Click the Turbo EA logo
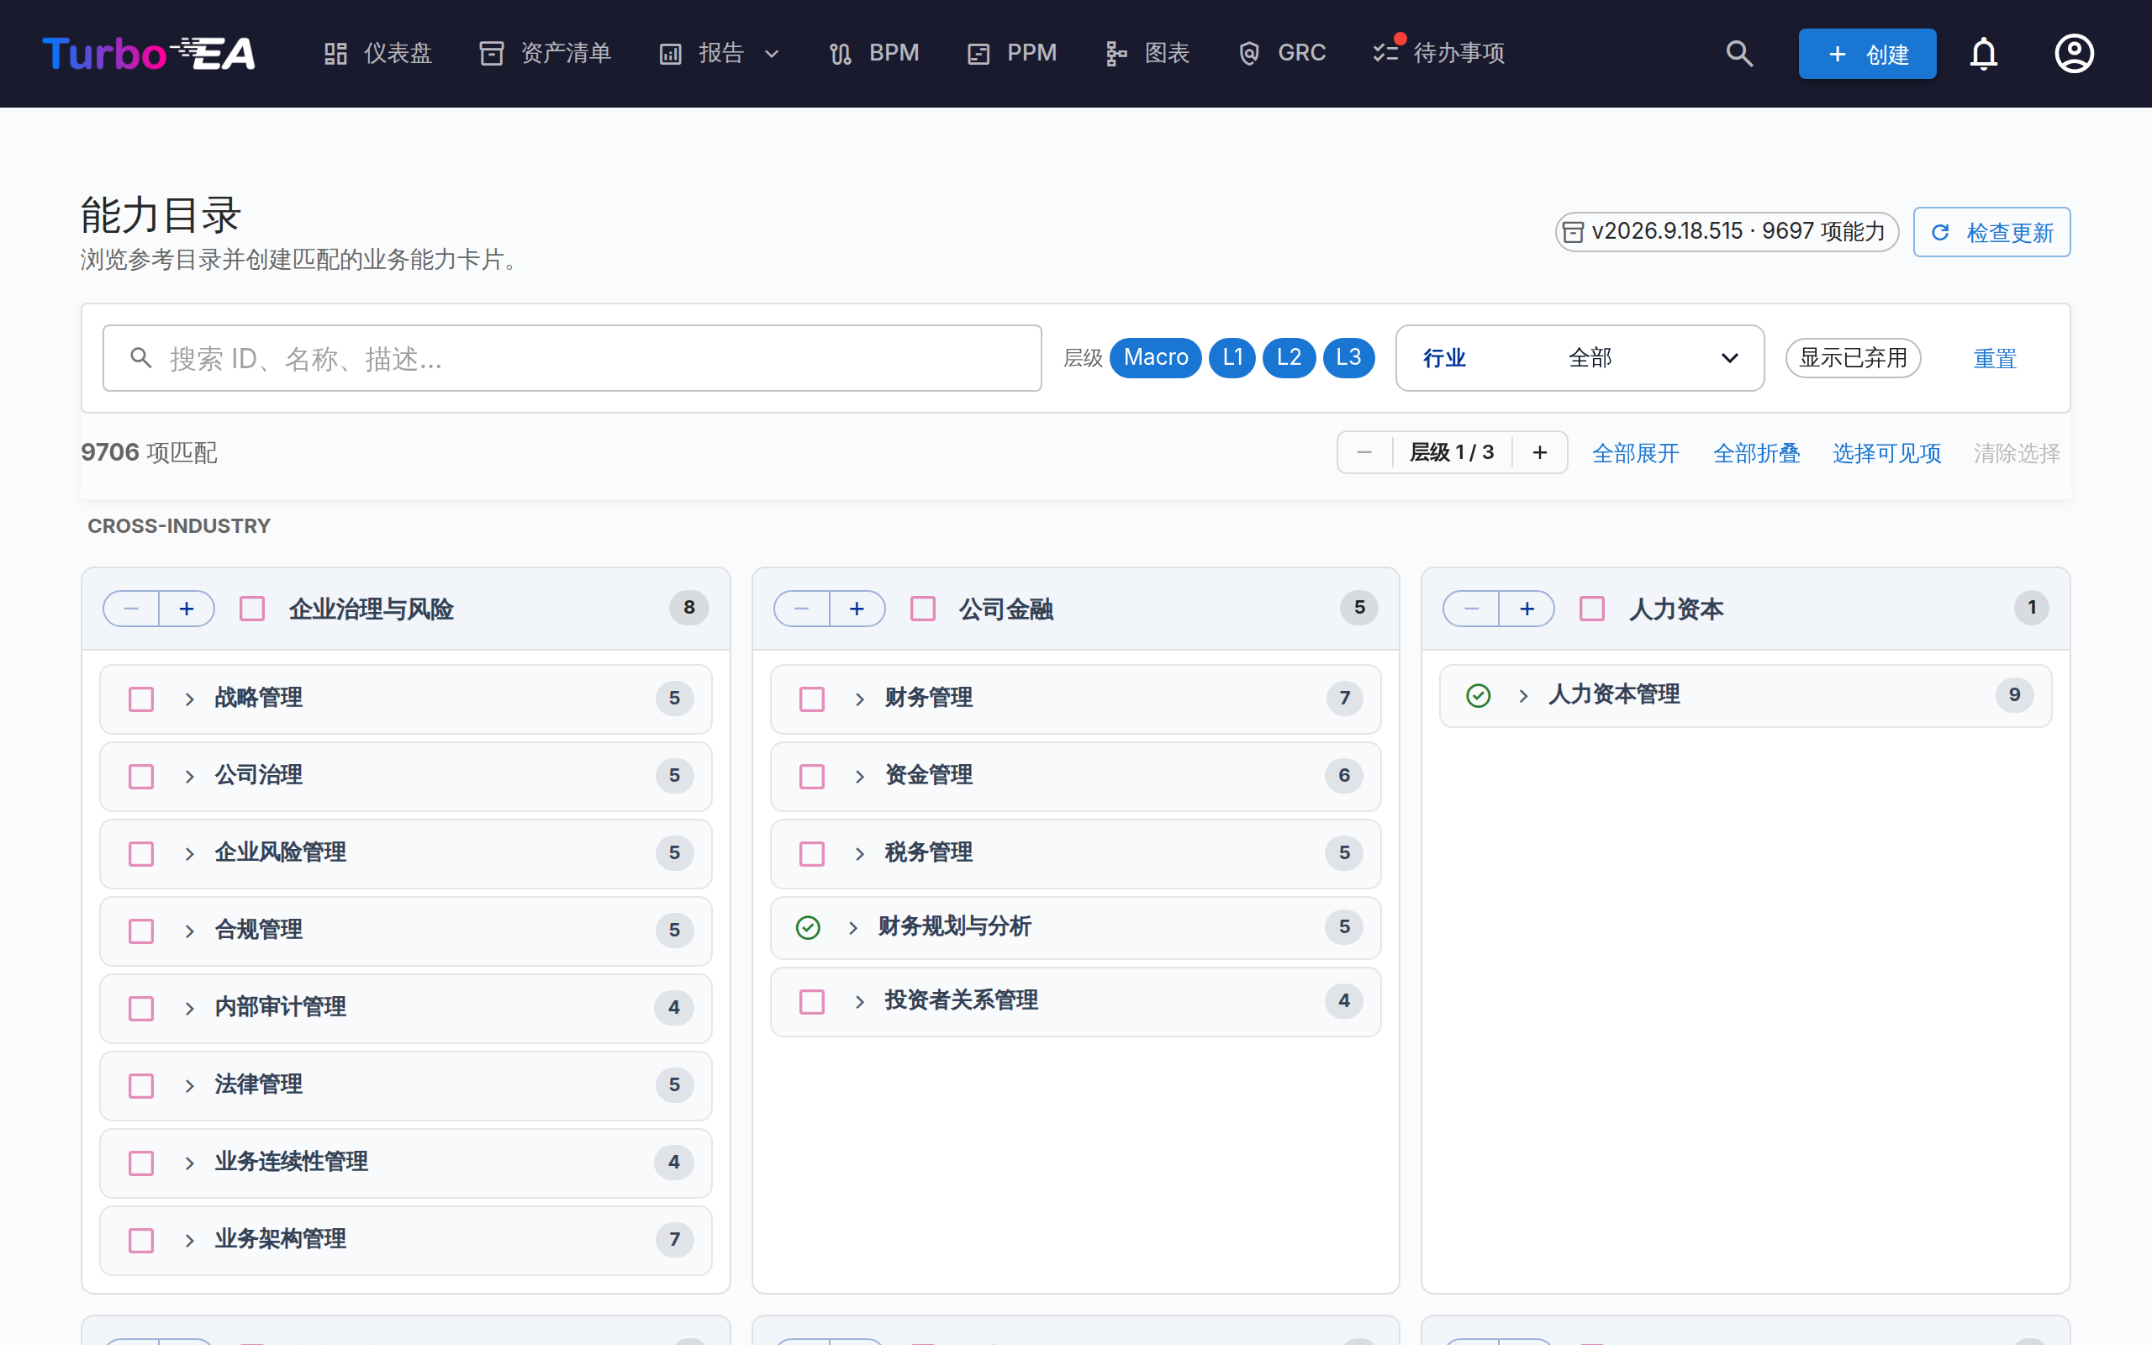2152x1345 pixels. point(149,53)
